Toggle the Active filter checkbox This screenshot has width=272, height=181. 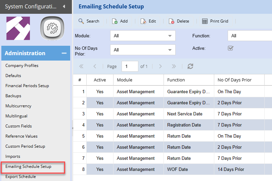(230, 48)
